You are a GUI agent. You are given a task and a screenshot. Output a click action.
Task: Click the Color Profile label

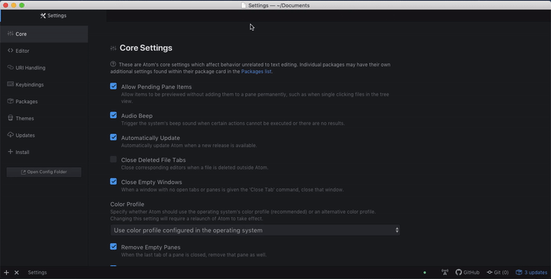coord(127,204)
